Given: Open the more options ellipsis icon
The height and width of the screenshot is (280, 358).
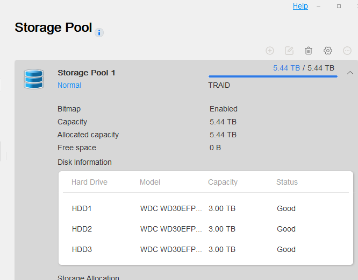Looking at the screenshot, I should pos(347,51).
